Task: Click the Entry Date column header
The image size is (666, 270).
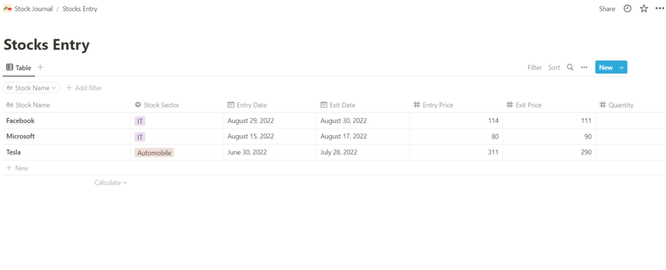Action: point(251,105)
